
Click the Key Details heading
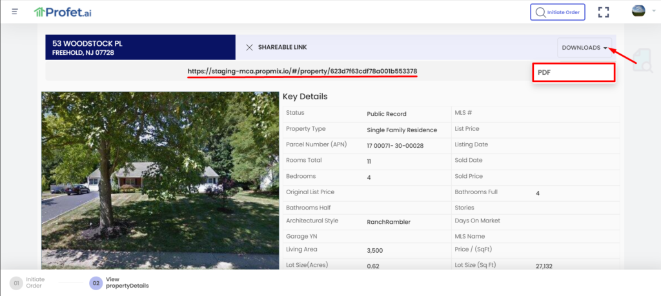(305, 97)
